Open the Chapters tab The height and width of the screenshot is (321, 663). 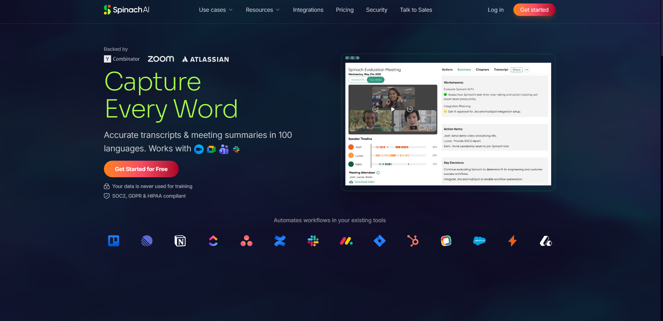coord(483,70)
